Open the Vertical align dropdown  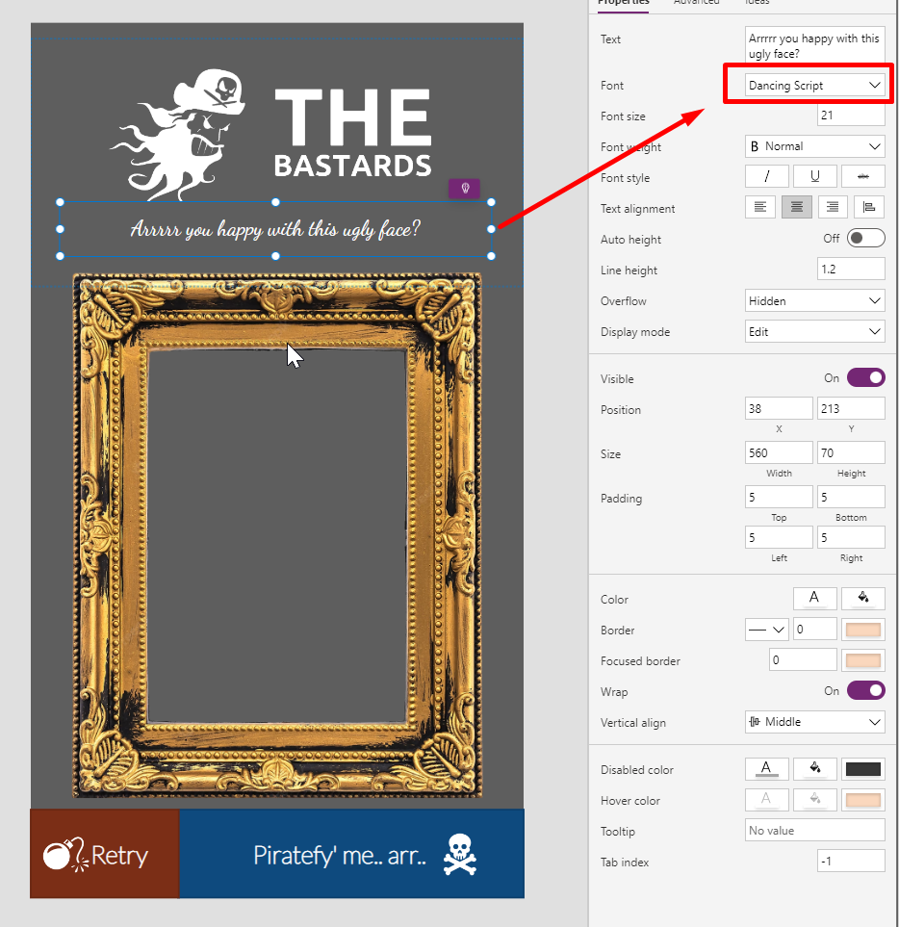click(814, 721)
